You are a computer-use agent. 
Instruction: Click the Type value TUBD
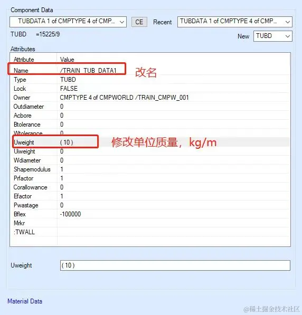(x=68, y=80)
